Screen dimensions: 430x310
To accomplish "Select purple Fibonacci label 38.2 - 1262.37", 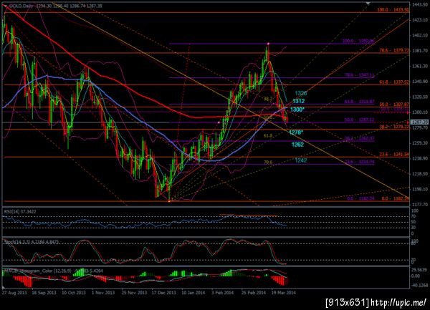I will point(360,139).
